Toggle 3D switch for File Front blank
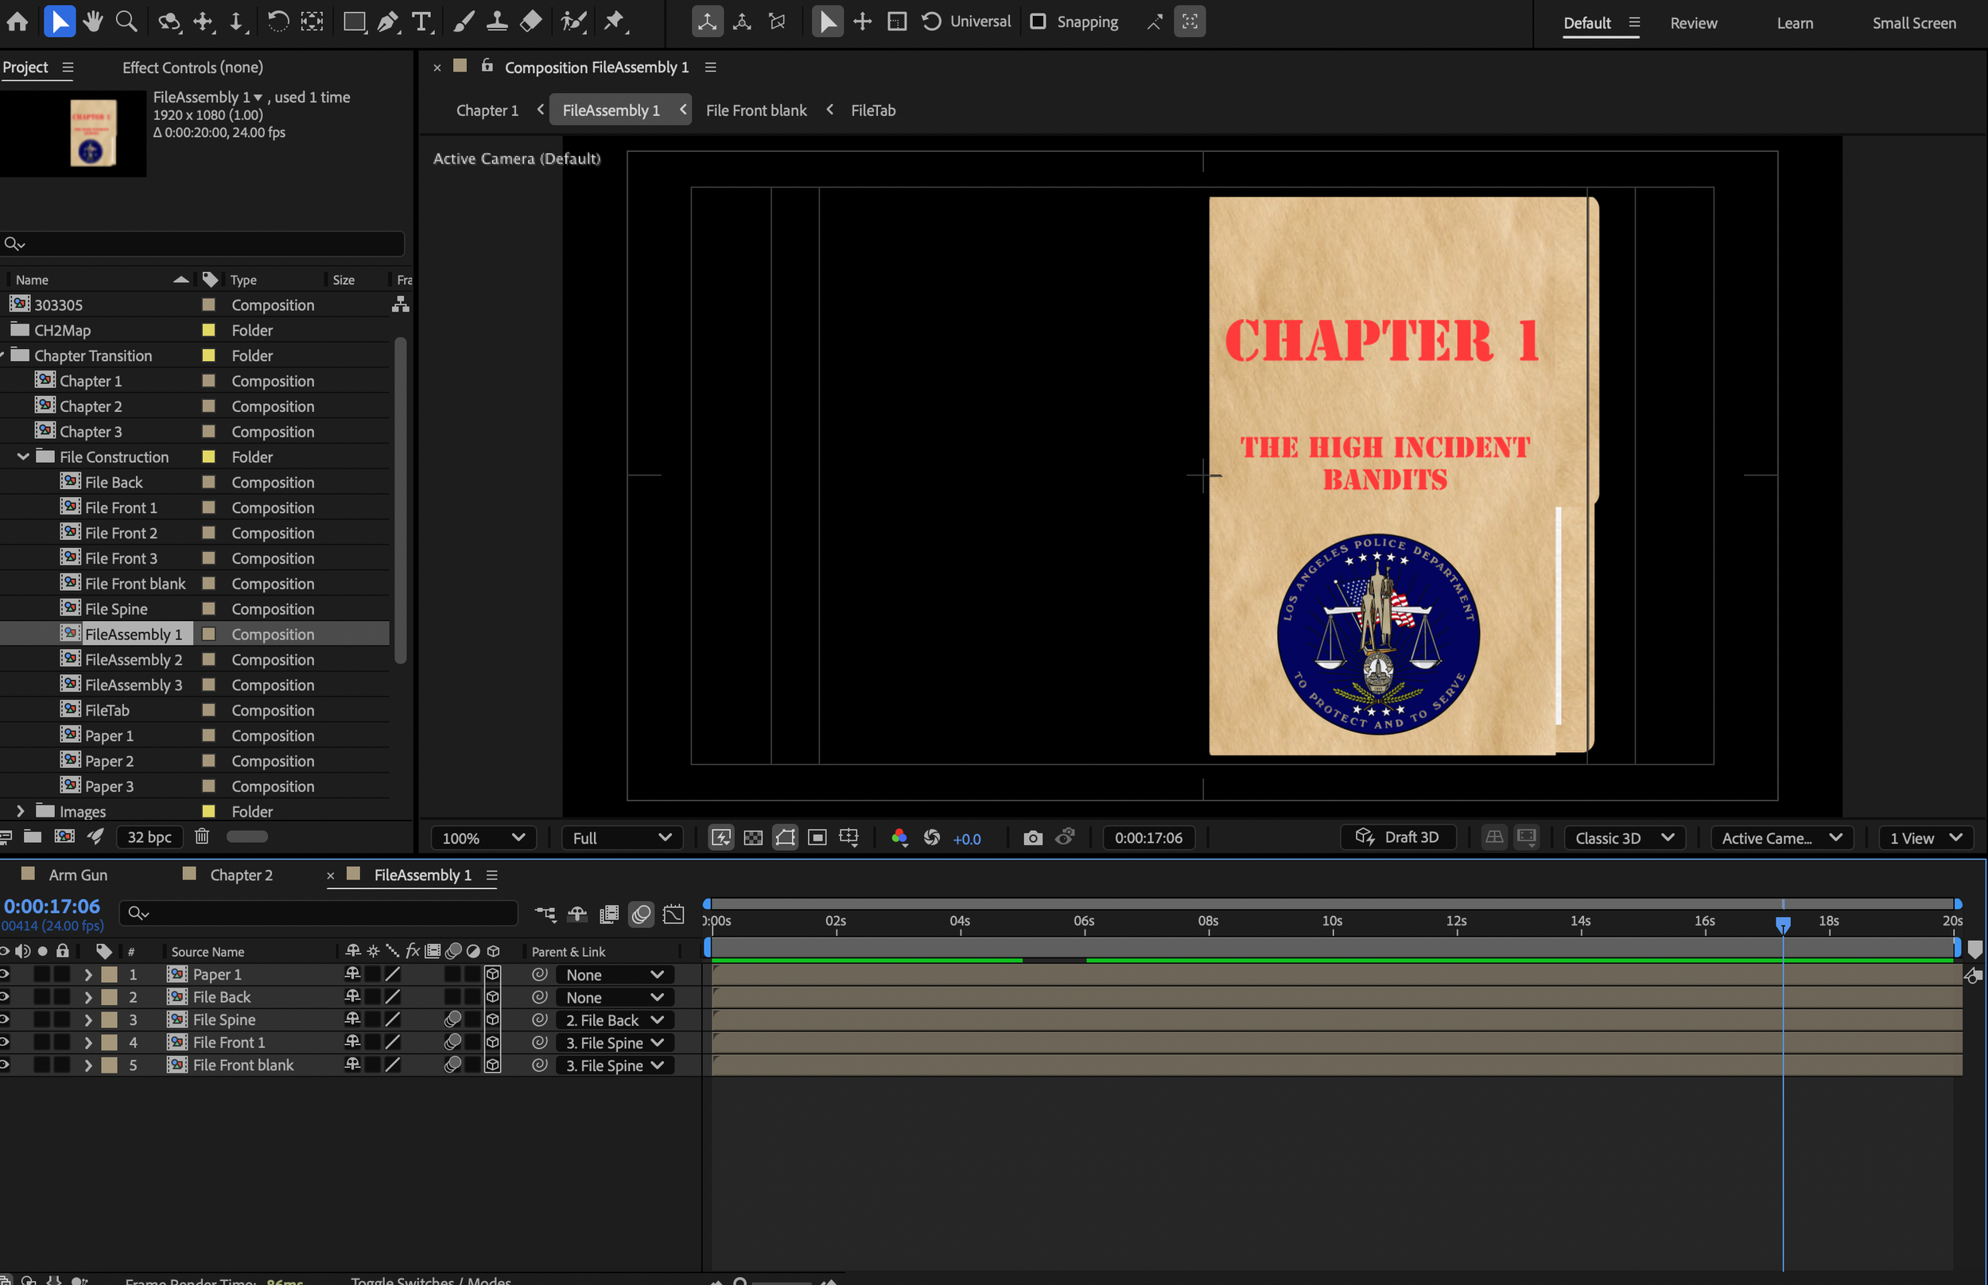The width and height of the screenshot is (1988, 1285). [x=492, y=1065]
